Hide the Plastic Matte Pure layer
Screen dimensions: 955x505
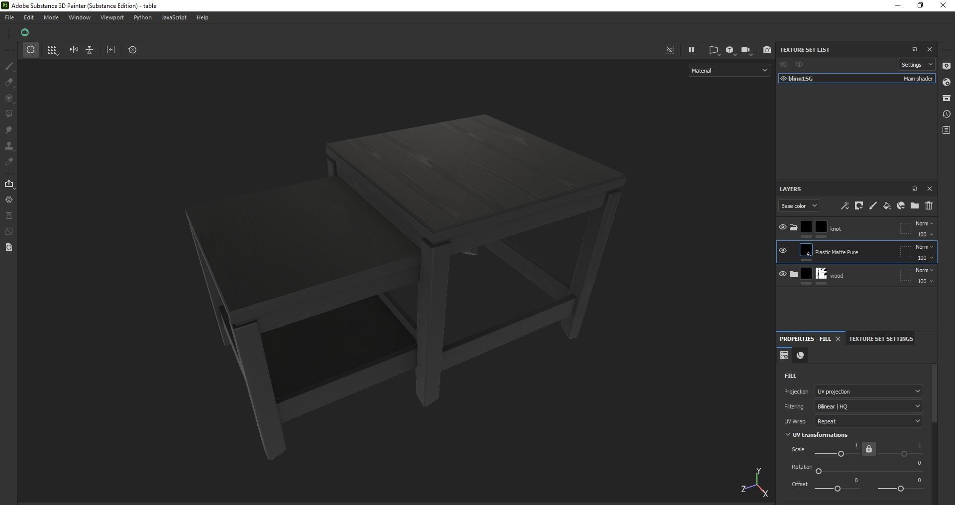(783, 251)
